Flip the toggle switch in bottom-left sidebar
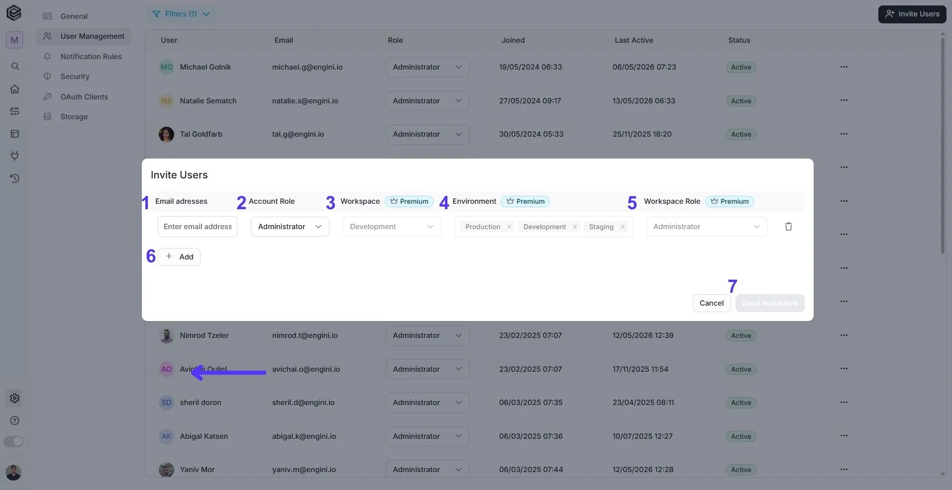The image size is (952, 490). click(x=13, y=441)
